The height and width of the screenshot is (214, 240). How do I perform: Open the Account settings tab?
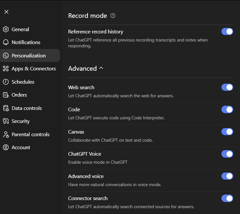point(21,148)
